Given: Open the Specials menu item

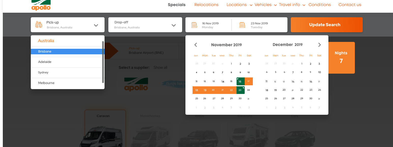Looking at the screenshot, I should click(x=177, y=5).
